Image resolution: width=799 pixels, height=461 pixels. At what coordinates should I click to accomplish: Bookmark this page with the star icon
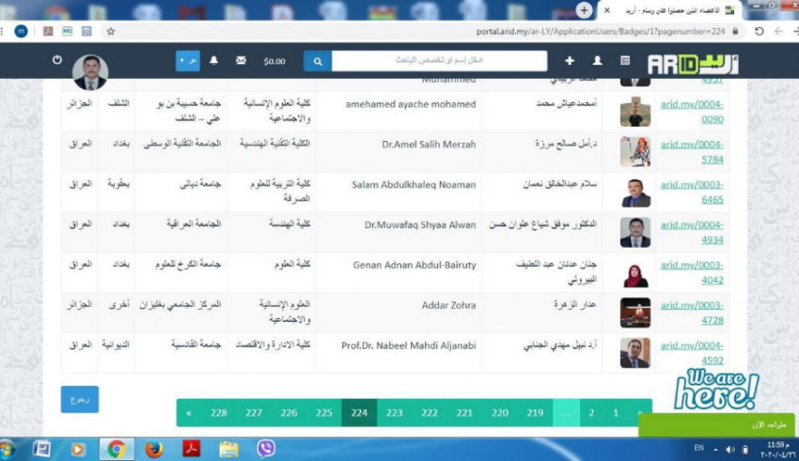[111, 31]
